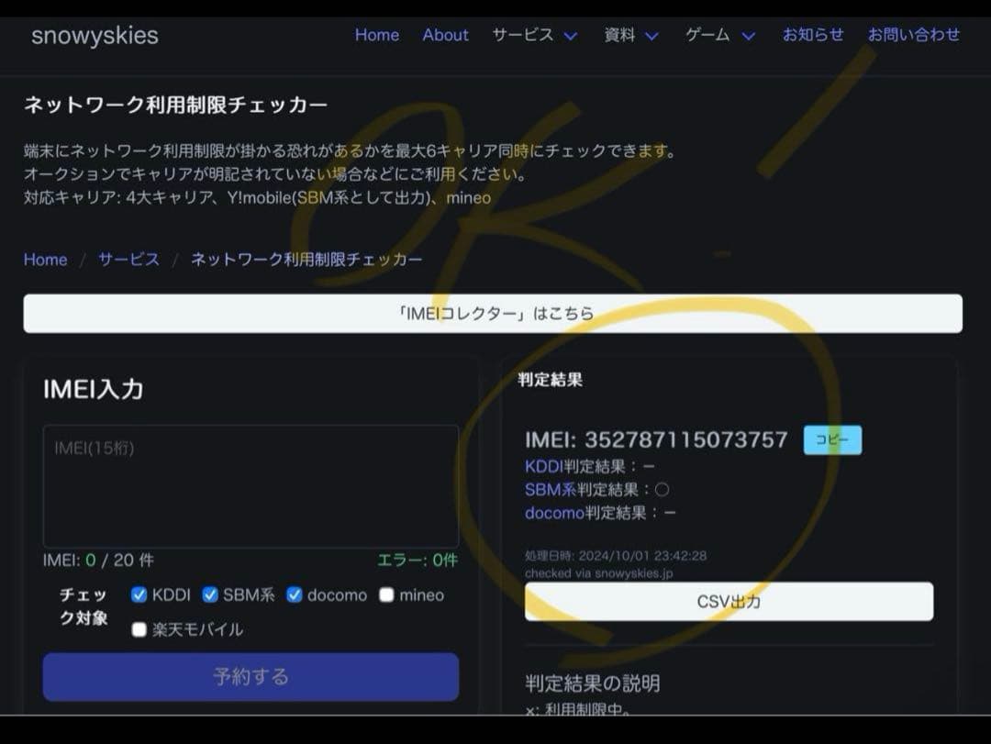Image resolution: width=991 pixels, height=744 pixels.
Task: Select Home in the navigation bar
Action: 376,35
